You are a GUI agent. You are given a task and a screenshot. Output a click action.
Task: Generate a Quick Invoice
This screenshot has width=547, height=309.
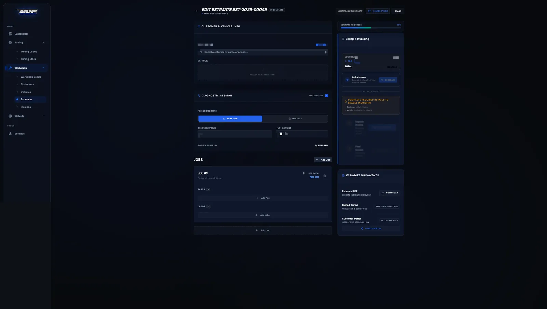click(x=388, y=80)
